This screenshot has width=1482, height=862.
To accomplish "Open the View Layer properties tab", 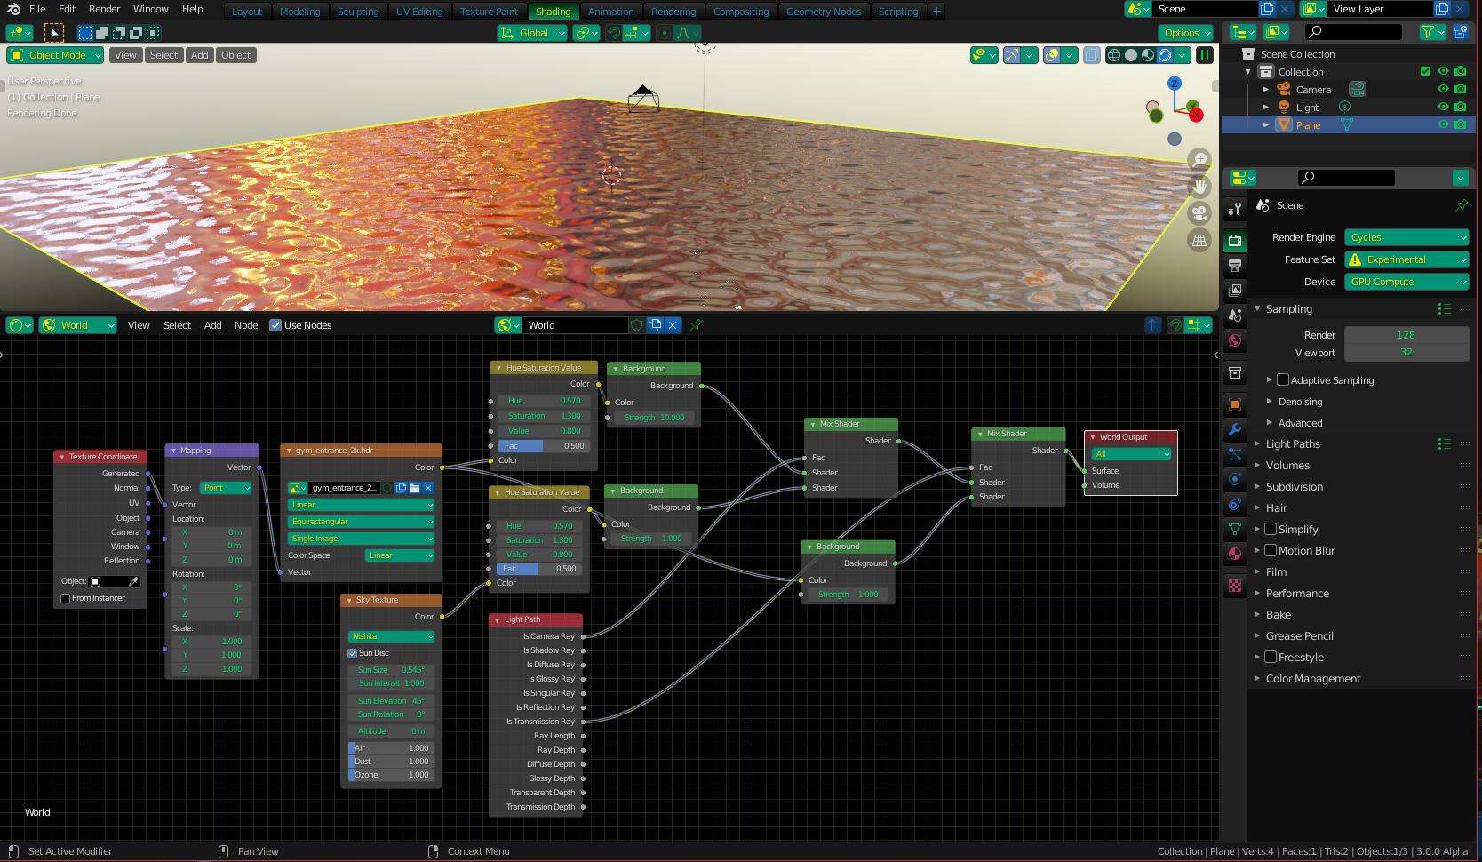I will 1234,291.
